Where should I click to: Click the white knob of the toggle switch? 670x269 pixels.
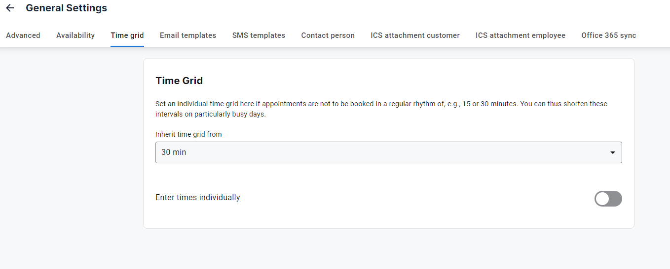602,199
